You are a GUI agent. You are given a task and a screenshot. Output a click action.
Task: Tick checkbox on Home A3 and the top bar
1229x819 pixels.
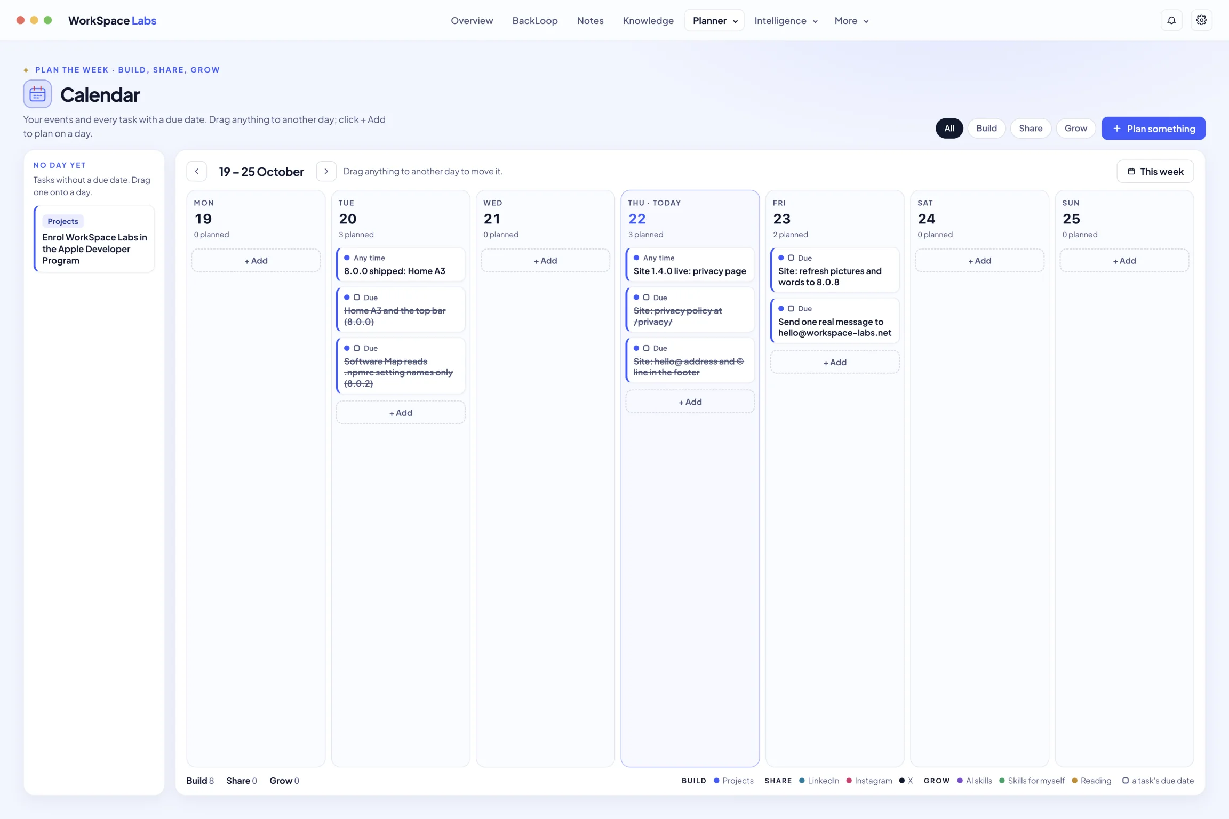coord(357,298)
